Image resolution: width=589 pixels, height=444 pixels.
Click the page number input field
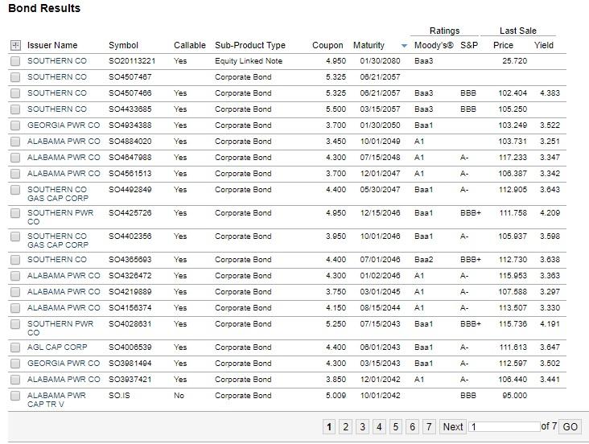point(504,427)
